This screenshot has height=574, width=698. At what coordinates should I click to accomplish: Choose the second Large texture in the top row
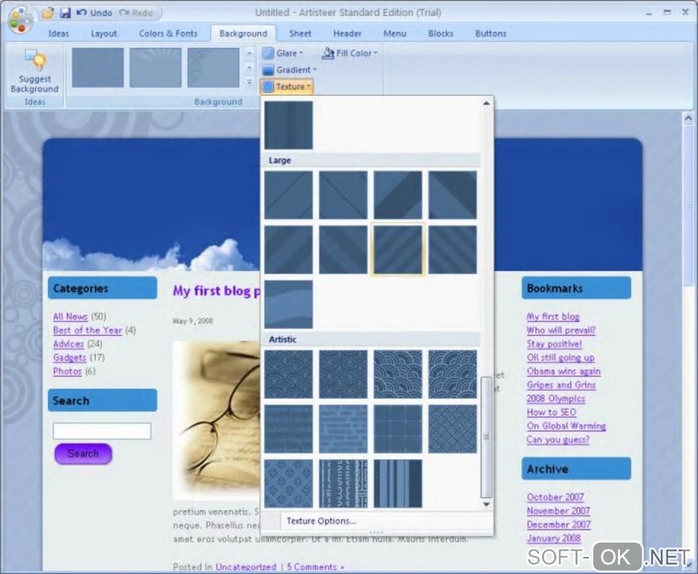click(344, 195)
